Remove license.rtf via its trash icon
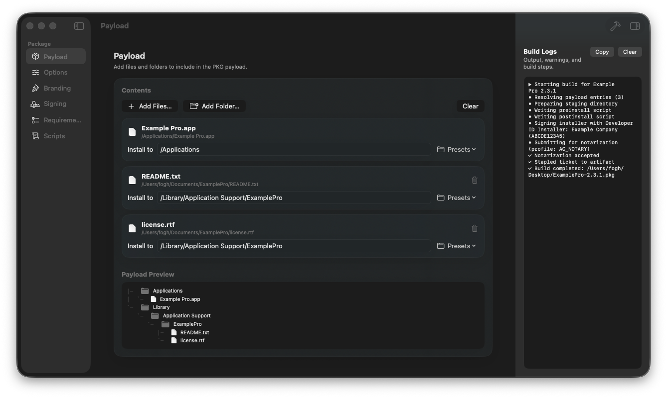Viewport: 667px width, 398px height. 474,228
